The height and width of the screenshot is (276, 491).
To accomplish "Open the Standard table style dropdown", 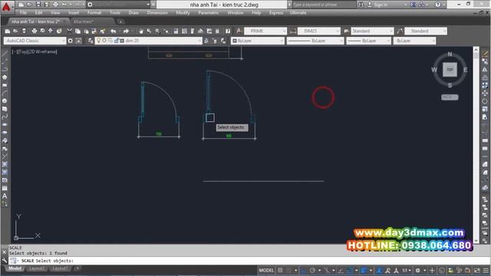I will click(x=372, y=31).
